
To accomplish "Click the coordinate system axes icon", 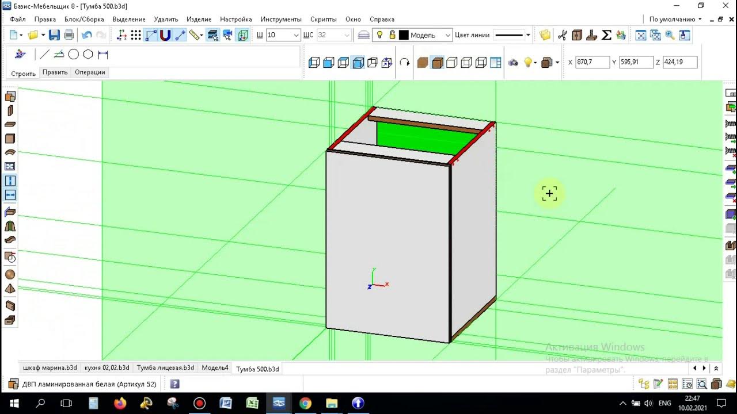I will [x=121, y=35].
